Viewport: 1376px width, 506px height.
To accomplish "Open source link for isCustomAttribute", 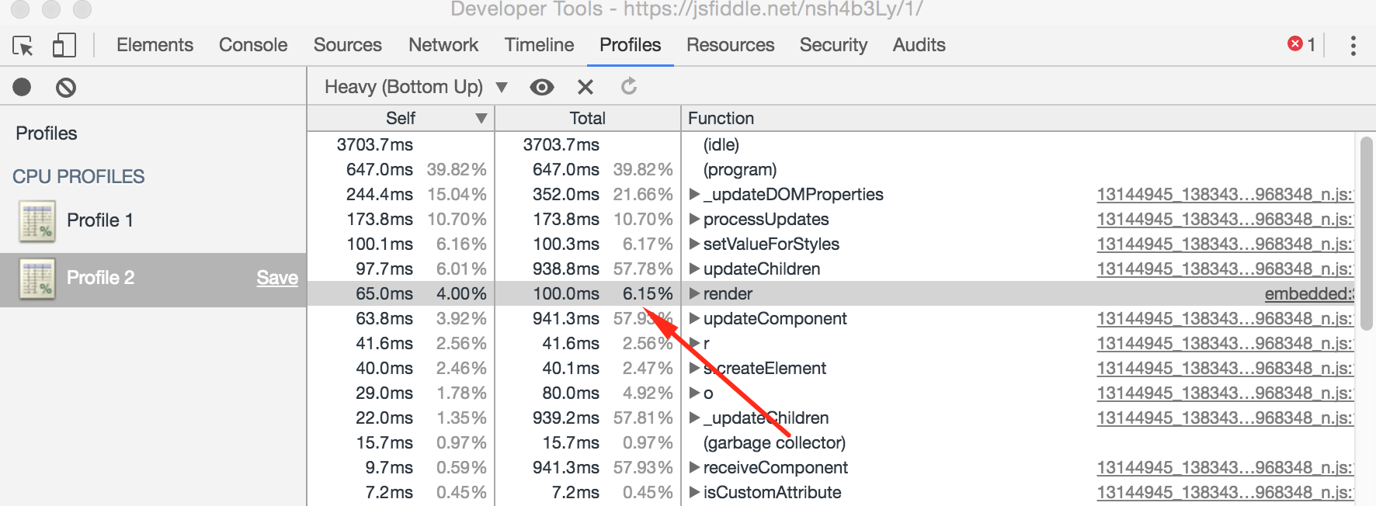I will 1225,492.
